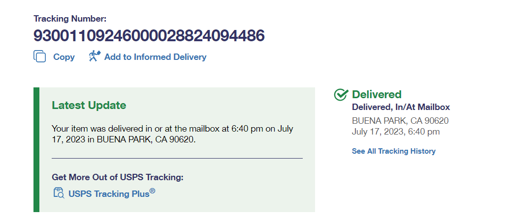Click the Delivered, In/At Mailbox status text
Viewport: 510px width, 217px height.
tap(401, 107)
